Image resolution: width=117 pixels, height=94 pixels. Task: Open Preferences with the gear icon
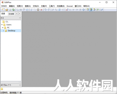pos(83,10)
